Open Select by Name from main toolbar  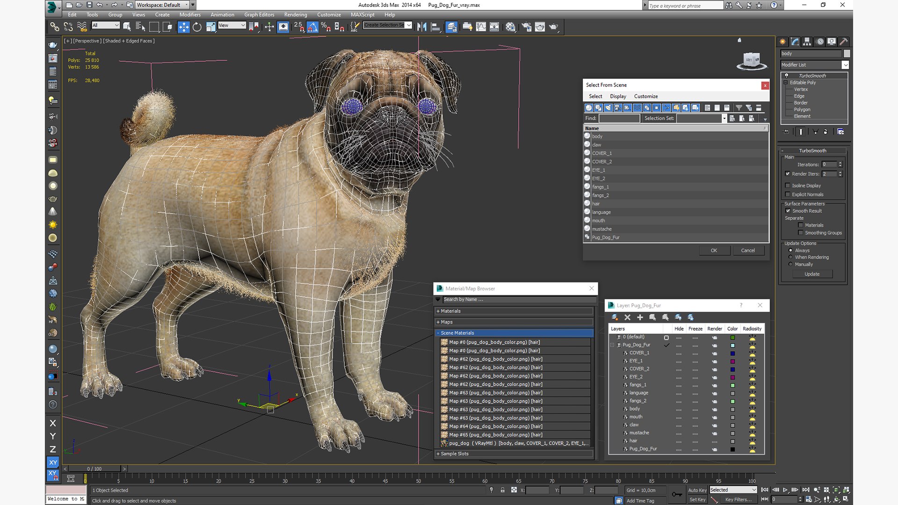(x=140, y=27)
